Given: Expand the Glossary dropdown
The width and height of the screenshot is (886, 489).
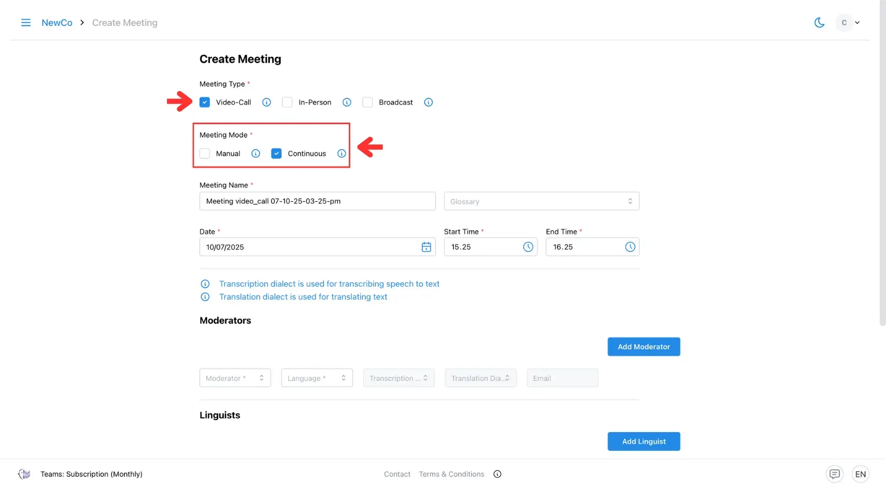Looking at the screenshot, I should click(541, 201).
